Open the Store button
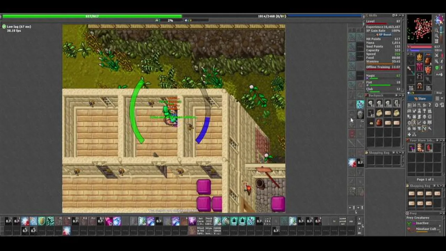Image resolution: width=446 pixels, height=251 pixels. (x=422, y=99)
